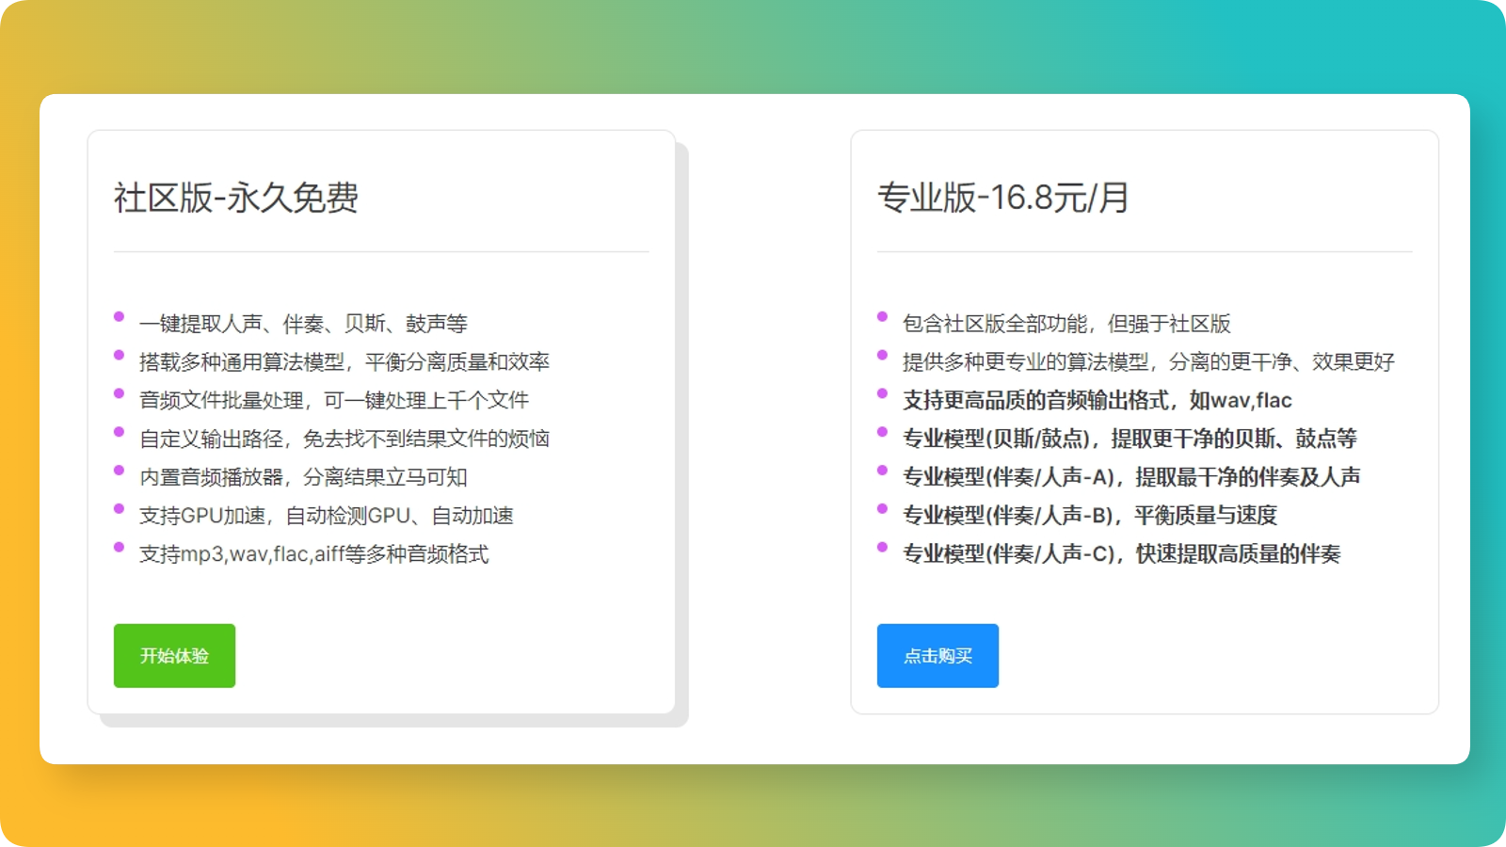Click the line 专业模型(伴奏/人声-C)，快速提取高质量的伴奏

[1122, 554]
